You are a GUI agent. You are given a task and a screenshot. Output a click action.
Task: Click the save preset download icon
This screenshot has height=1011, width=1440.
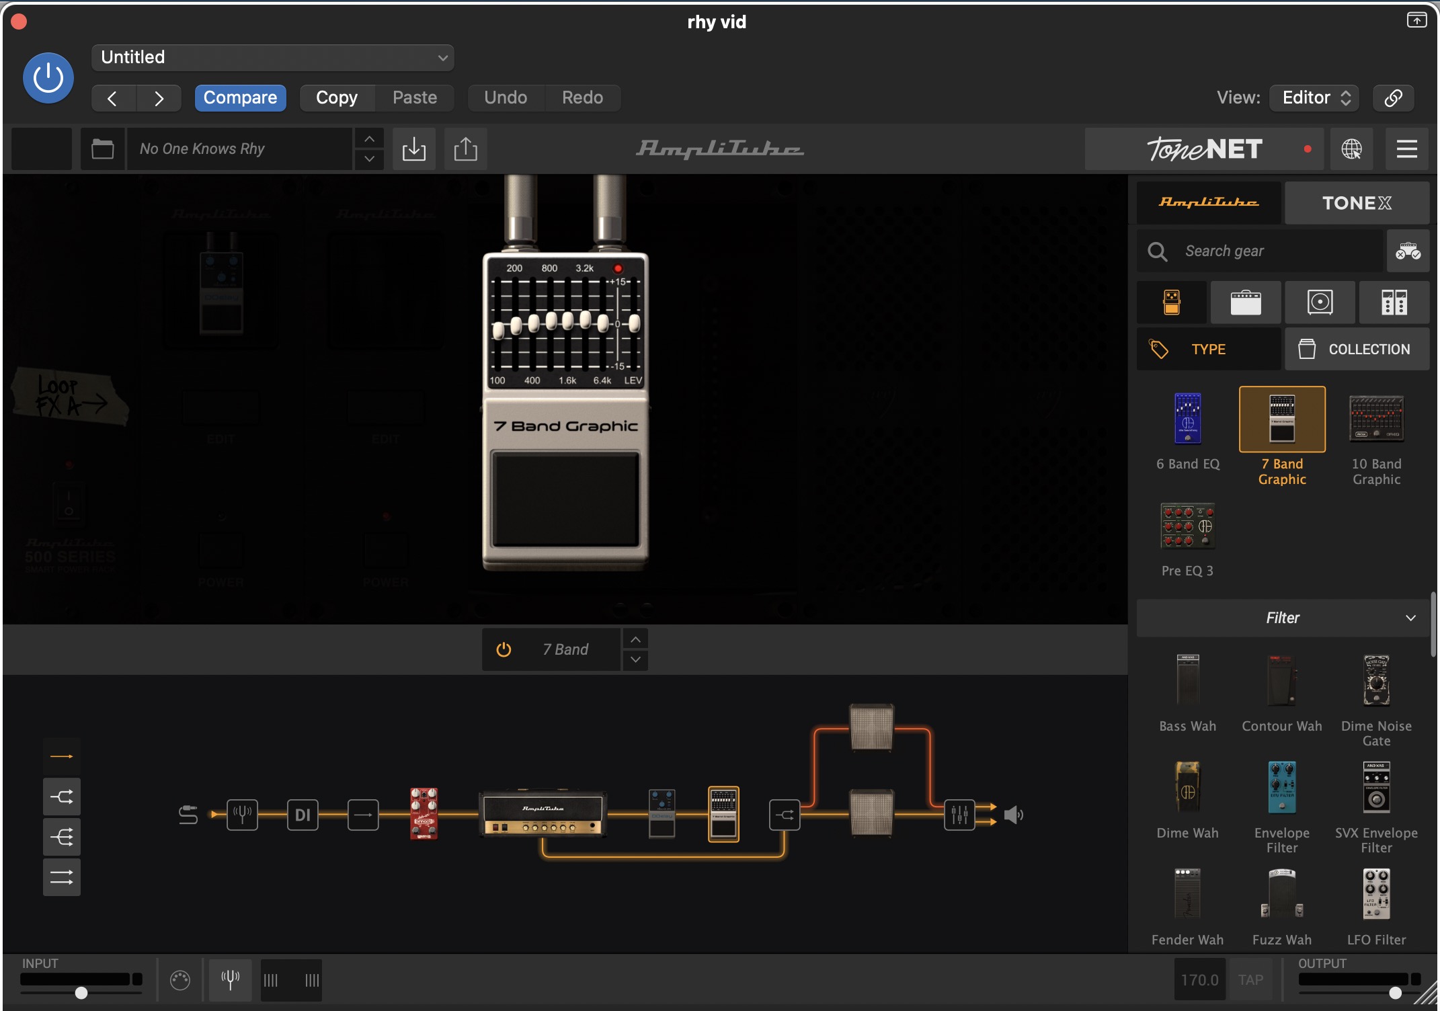pos(414,149)
